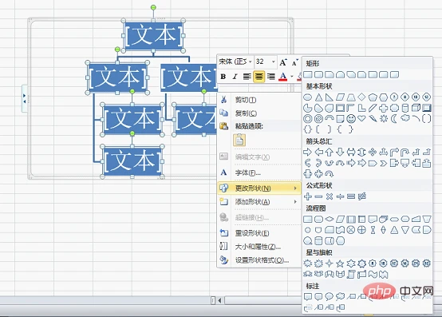The width and height of the screenshot is (442, 317).
Task: Pick the flowchart Magnetic Disk shape
Action: coord(318,240)
